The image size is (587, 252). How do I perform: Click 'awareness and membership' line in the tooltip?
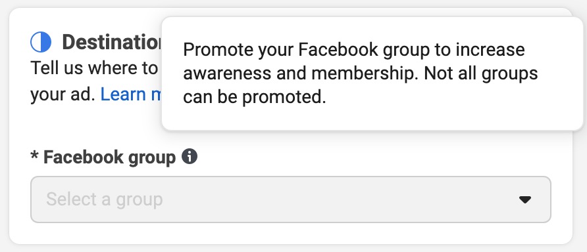301,73
